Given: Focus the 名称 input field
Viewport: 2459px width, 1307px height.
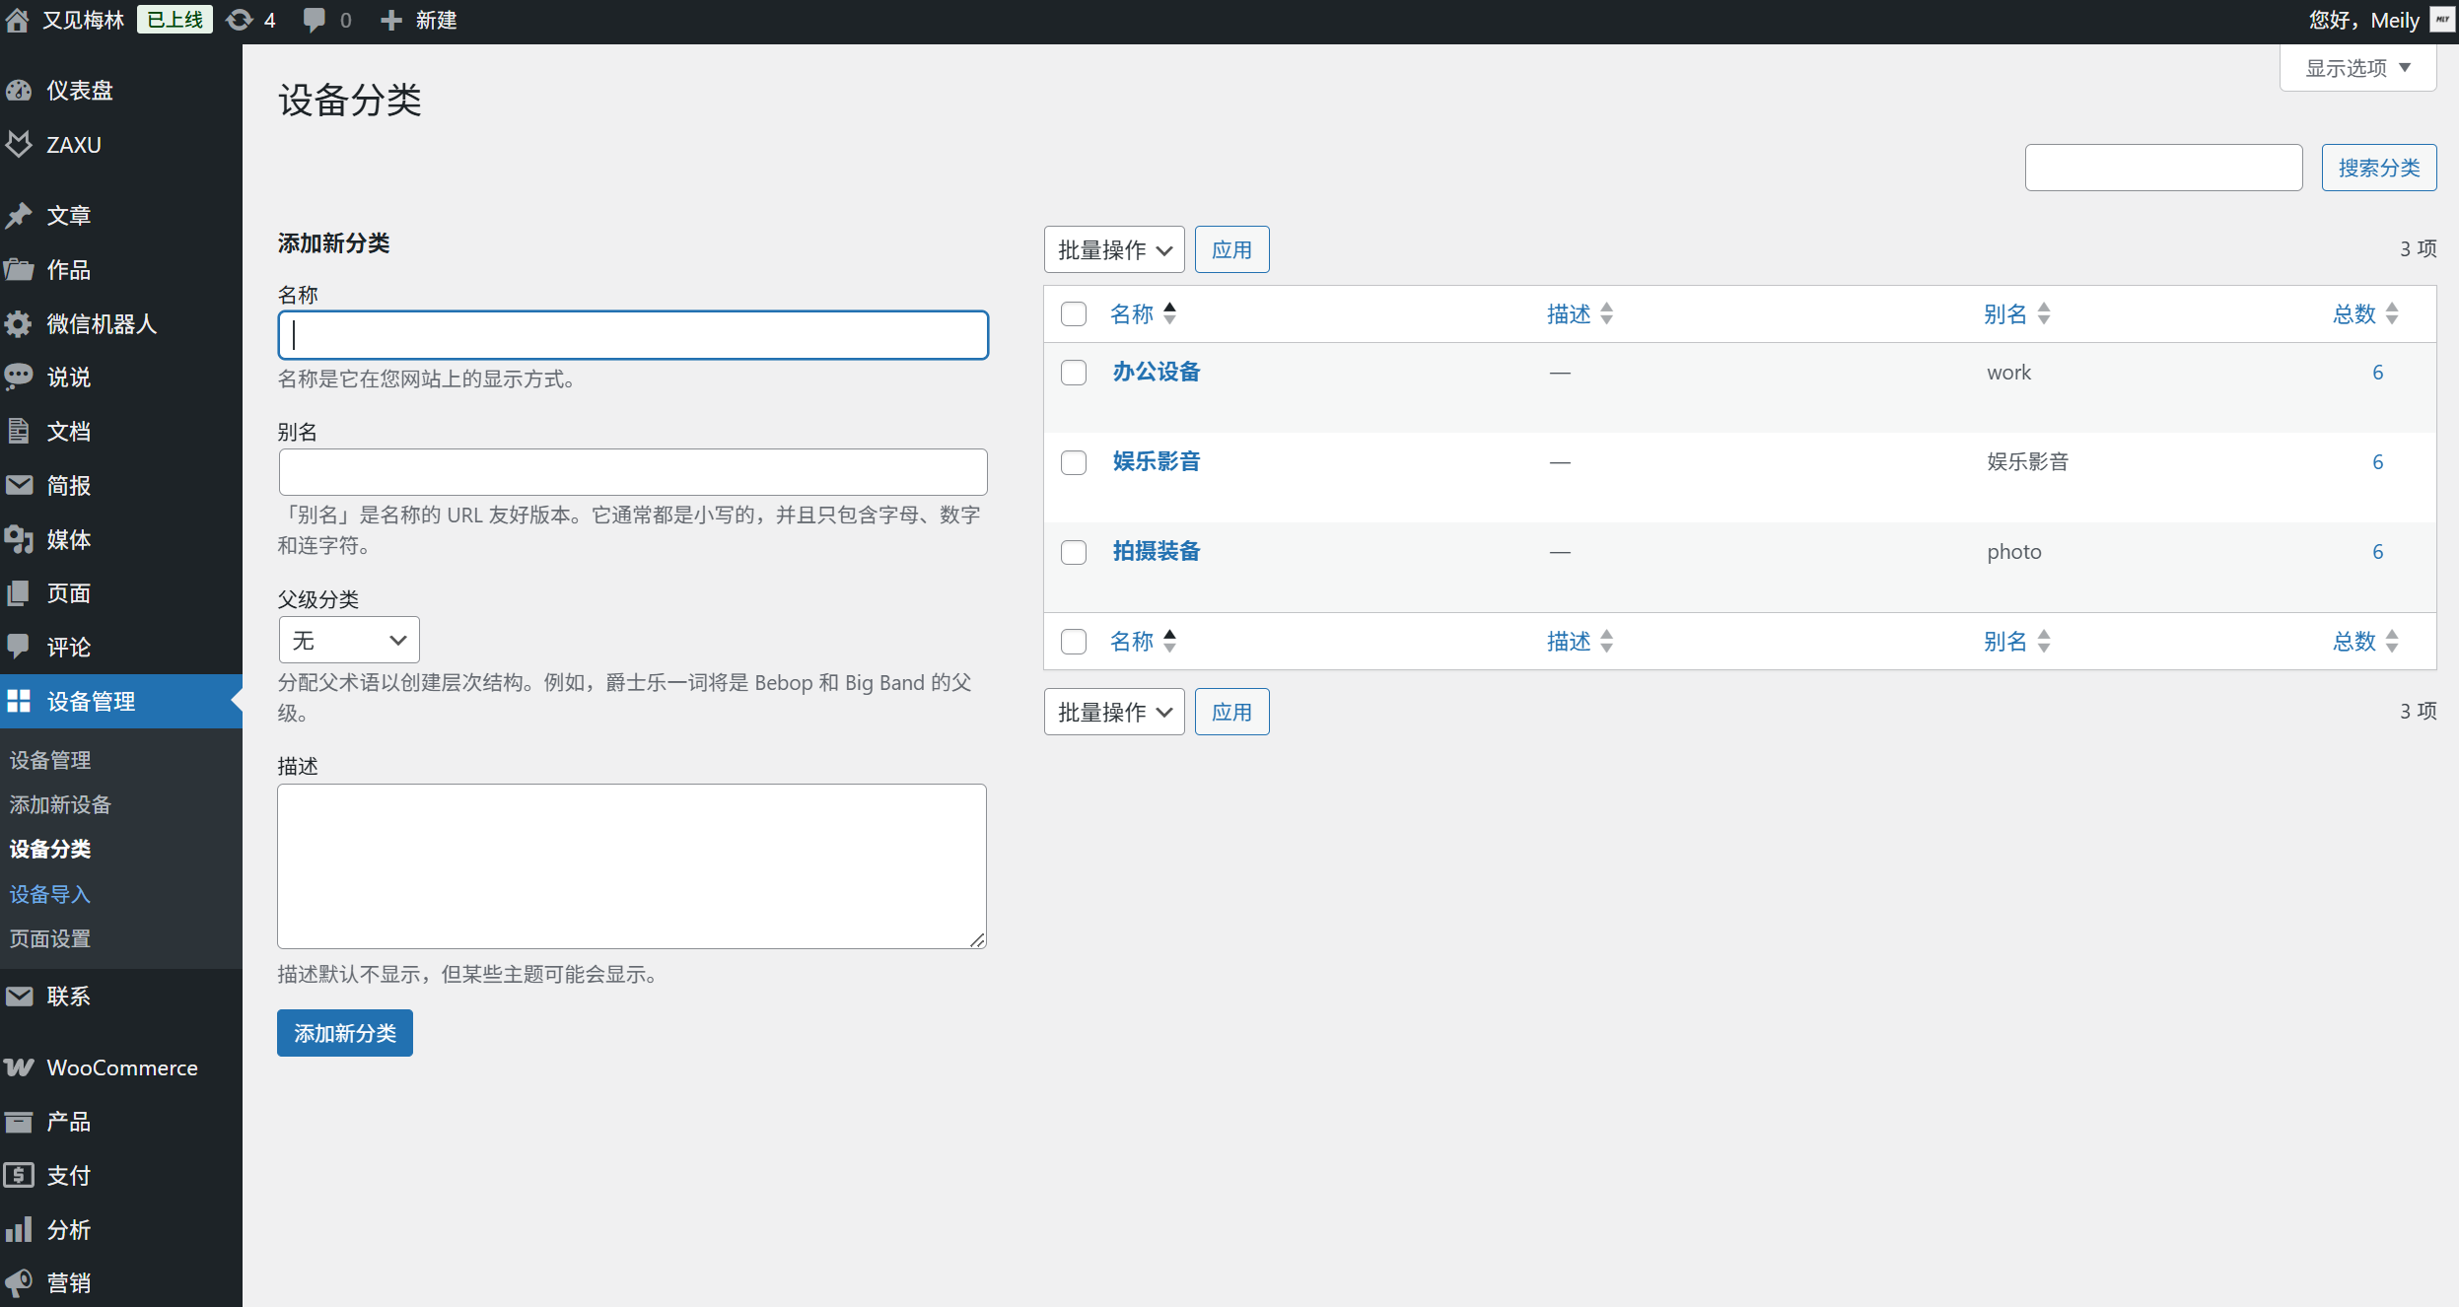Looking at the screenshot, I should click(633, 335).
